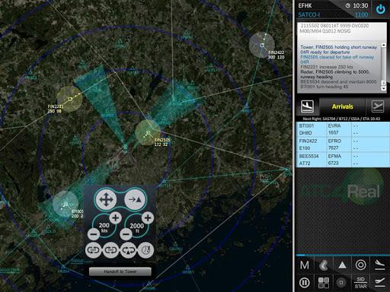Select the BTI301 arrival strip
Screen dimensions: 390x292
pyautogui.click(x=343, y=129)
